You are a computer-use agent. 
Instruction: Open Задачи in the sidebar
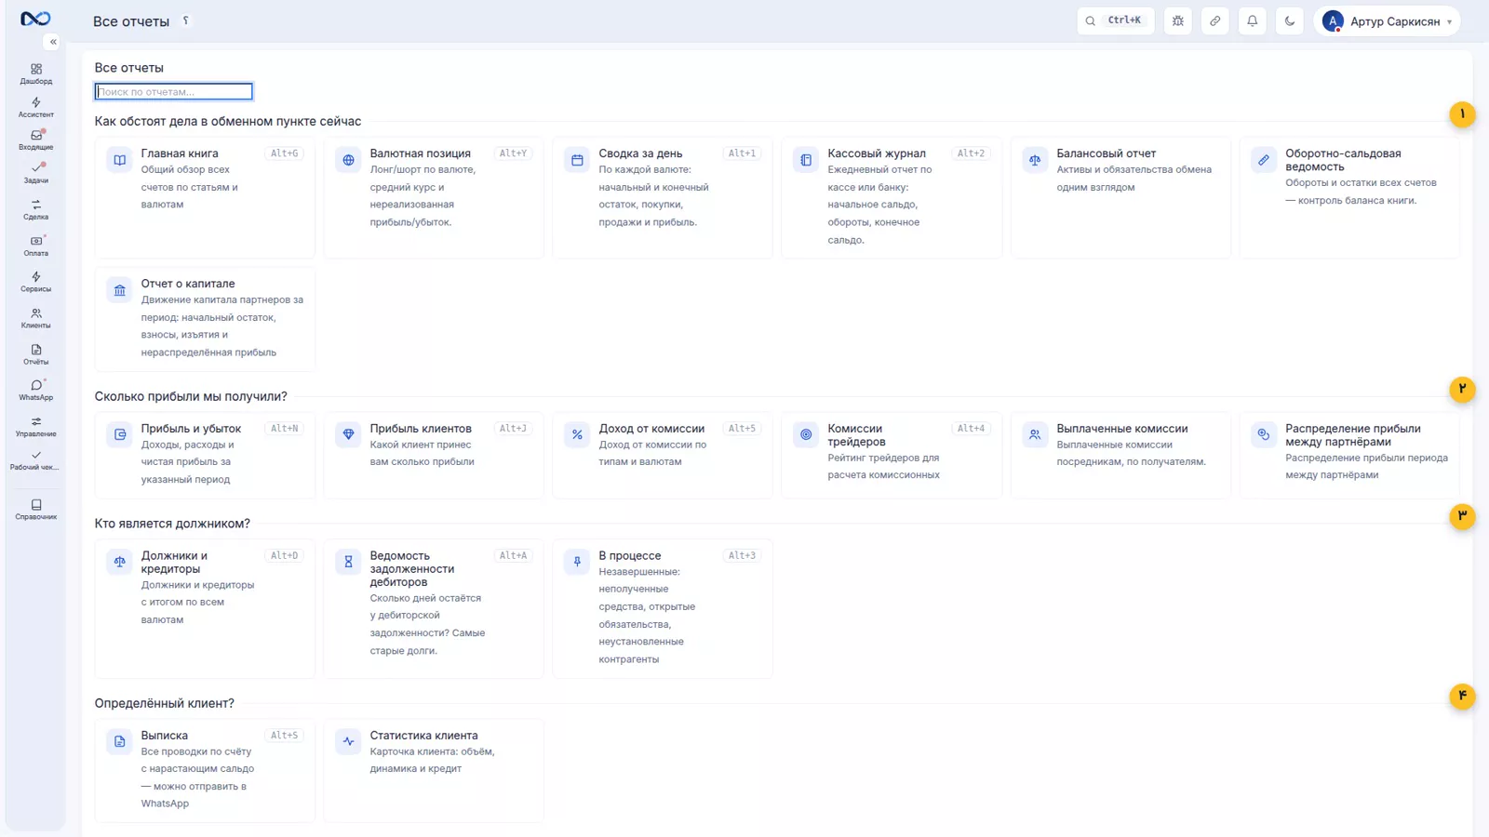click(x=35, y=173)
